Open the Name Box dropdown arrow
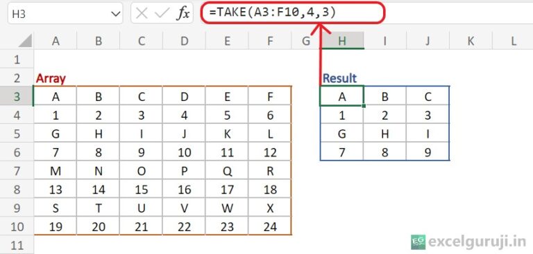Viewport: 533px width, 254px height. (116, 14)
